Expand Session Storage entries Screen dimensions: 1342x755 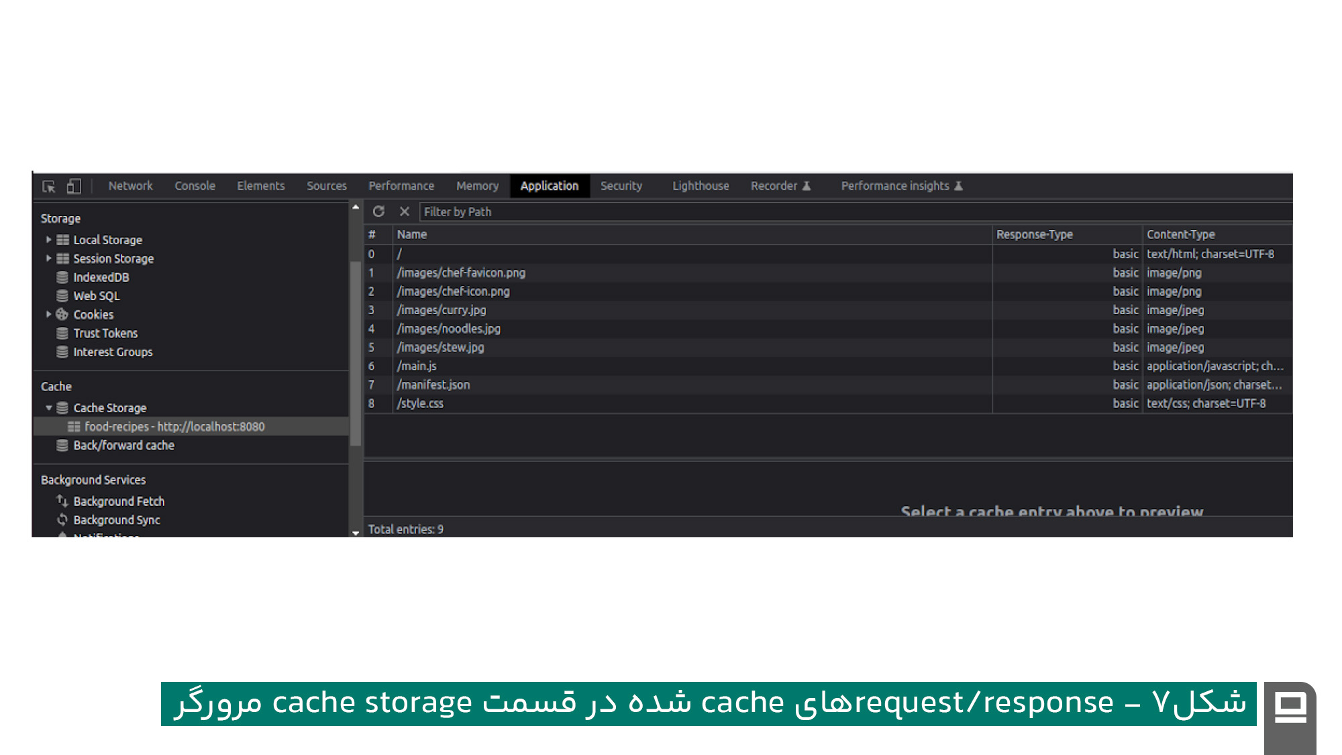[48, 258]
